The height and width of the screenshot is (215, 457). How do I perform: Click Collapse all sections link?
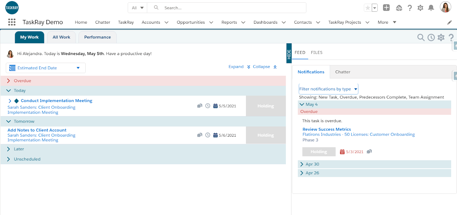(x=265, y=67)
